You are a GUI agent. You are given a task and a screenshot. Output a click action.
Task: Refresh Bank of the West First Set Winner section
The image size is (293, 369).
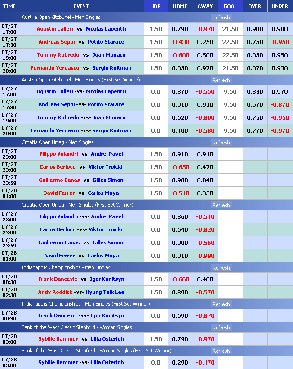click(221, 351)
